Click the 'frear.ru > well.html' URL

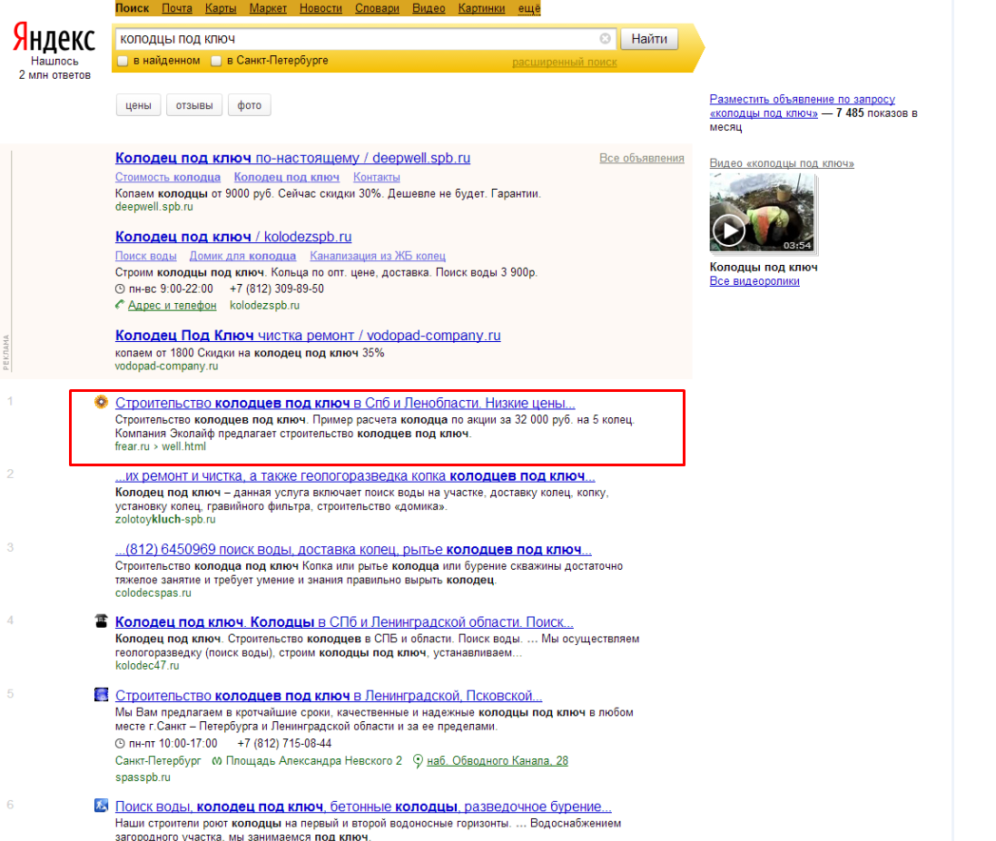pyautogui.click(x=160, y=446)
